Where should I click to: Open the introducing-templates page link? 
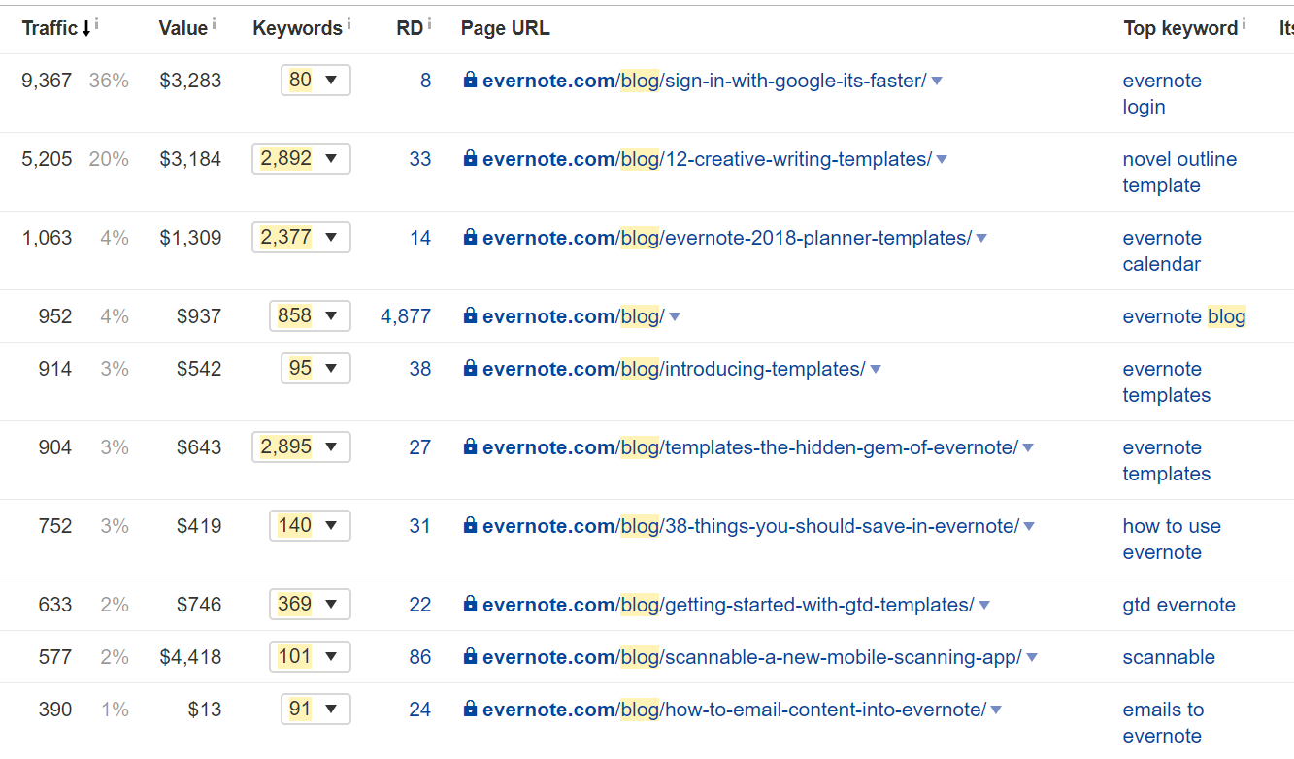tap(674, 369)
